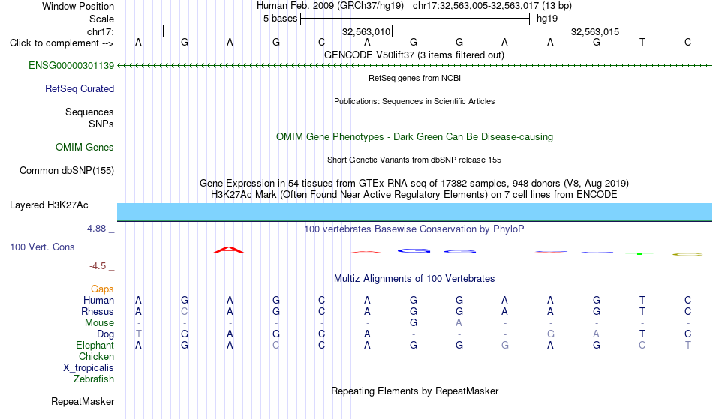713x419 pixels.
Task: Click the light blue H3K27Ac signal bar
Action: click(414, 212)
